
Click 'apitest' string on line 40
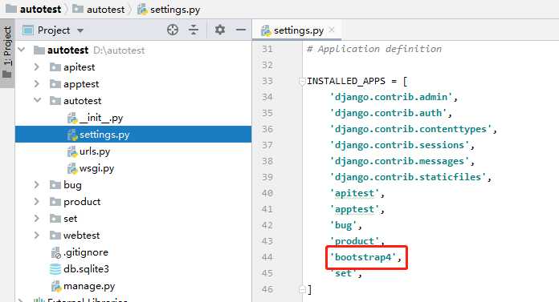click(355, 193)
